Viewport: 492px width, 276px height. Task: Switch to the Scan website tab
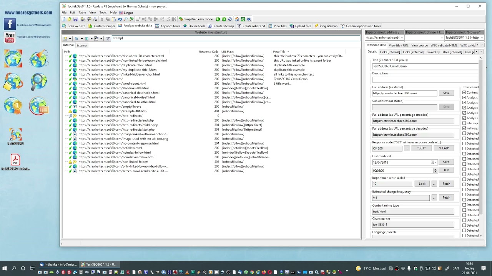pyautogui.click(x=74, y=26)
